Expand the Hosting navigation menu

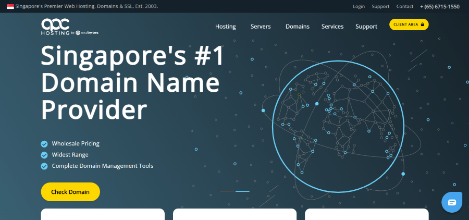[226, 27]
